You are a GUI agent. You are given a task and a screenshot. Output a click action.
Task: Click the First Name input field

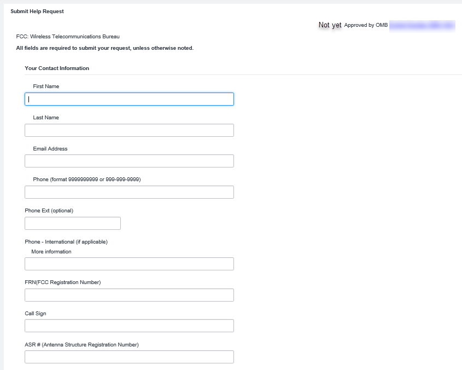point(129,99)
